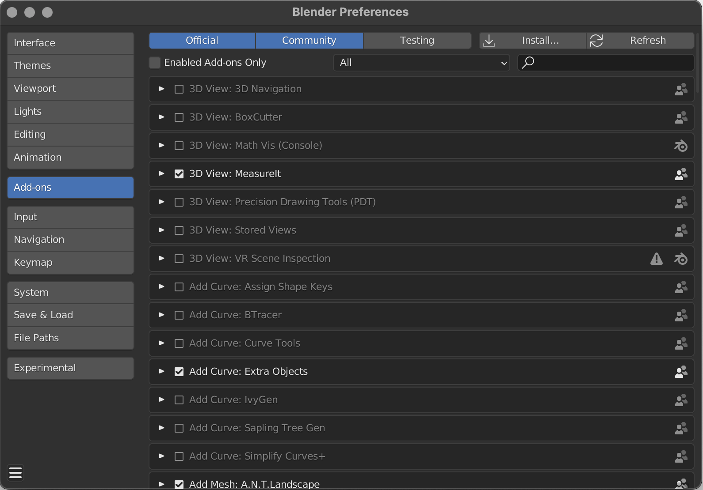The height and width of the screenshot is (490, 703).
Task: Expand VR Scene Inspection details
Action: (x=162, y=259)
